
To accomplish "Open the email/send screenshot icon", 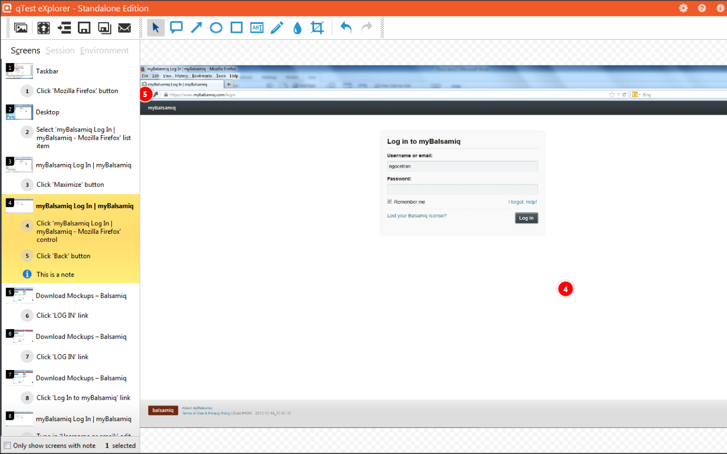I will (124, 27).
